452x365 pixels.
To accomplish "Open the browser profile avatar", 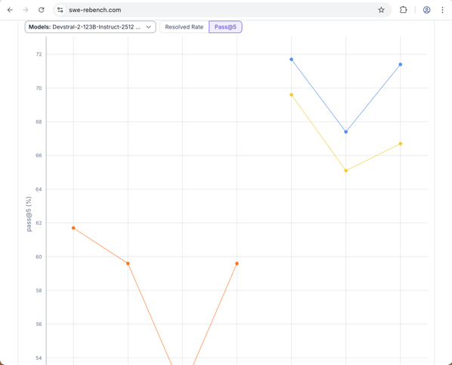I will (426, 10).
